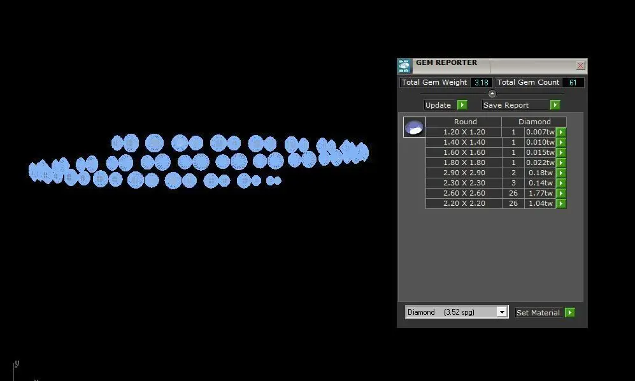Select the 2.30 X 2.30 size cell
The height and width of the screenshot is (381, 635).
pyautogui.click(x=464, y=183)
